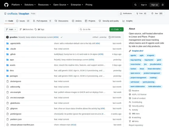Click the Report repository link
This screenshot has width=169, height=127.
(x=136, y=125)
